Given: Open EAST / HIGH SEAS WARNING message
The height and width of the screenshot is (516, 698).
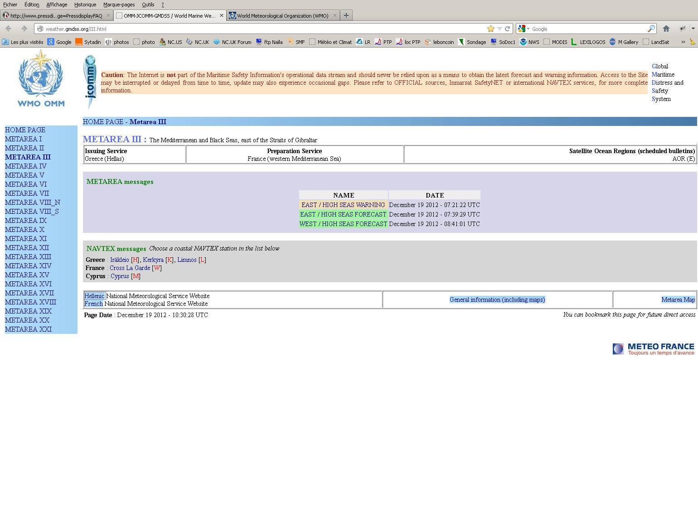Looking at the screenshot, I should tap(343, 205).
